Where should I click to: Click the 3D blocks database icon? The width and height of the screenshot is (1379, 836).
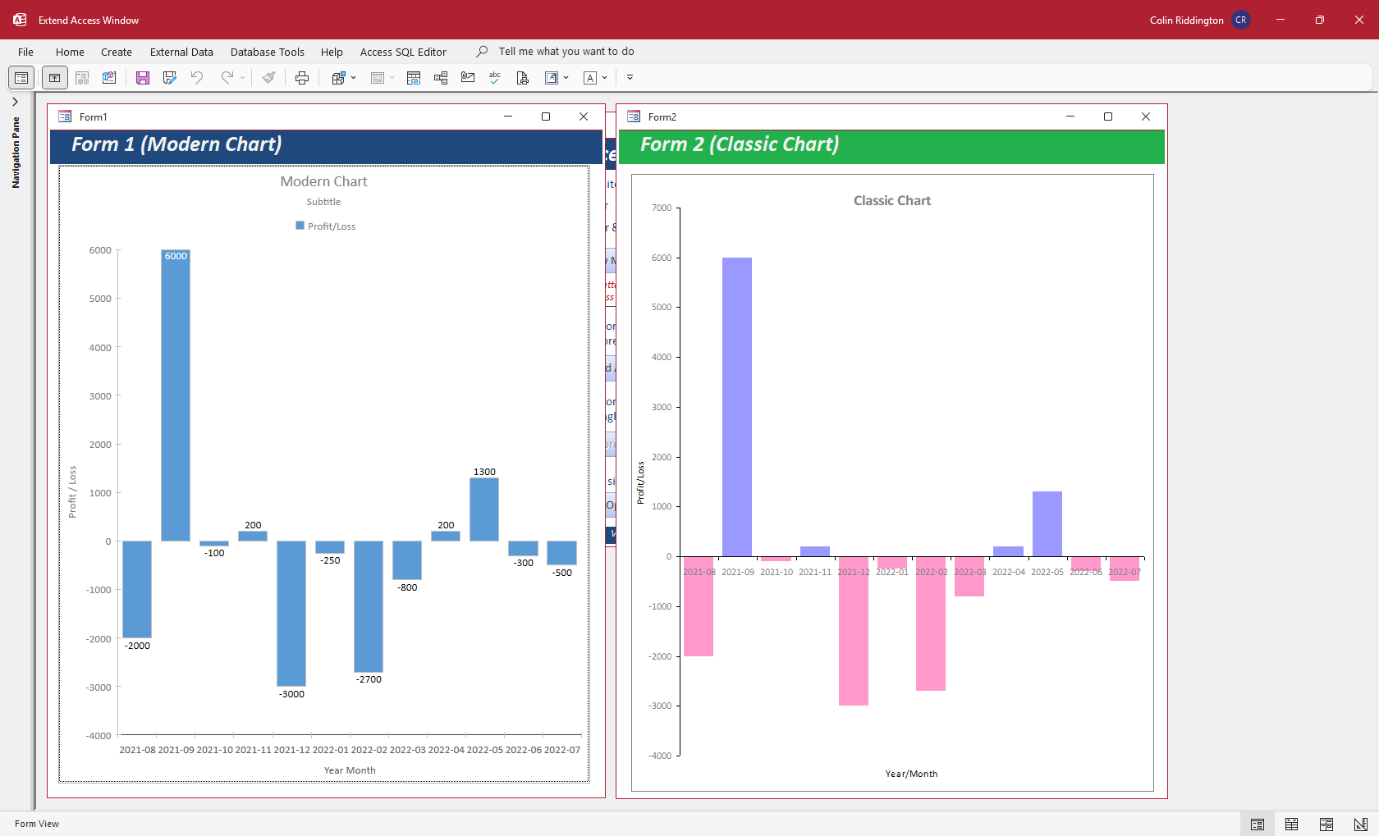coord(109,78)
